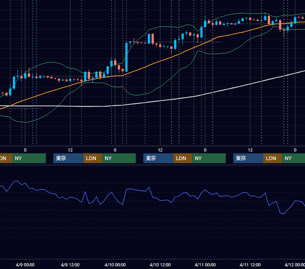Click the LDN session block for 4/10
This screenshot has height=269, width=305.
[x=183, y=158]
